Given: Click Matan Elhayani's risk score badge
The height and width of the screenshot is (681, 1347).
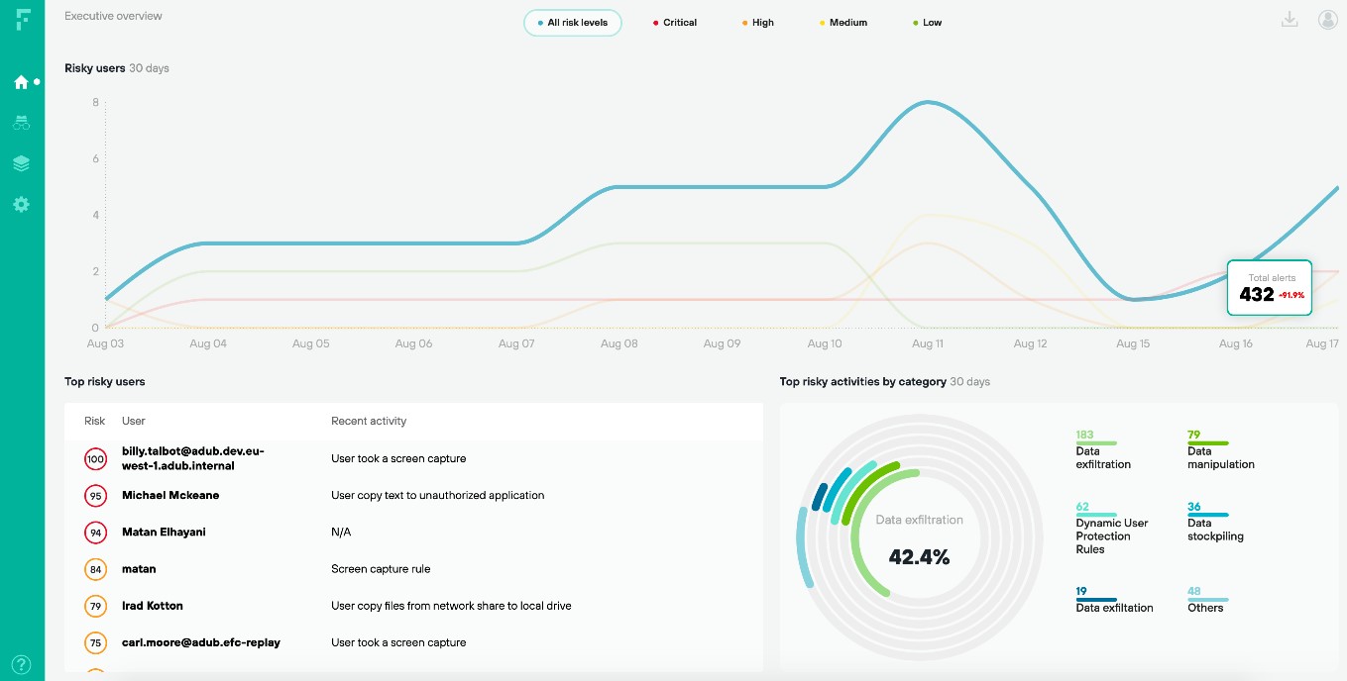Looking at the screenshot, I should 94,532.
